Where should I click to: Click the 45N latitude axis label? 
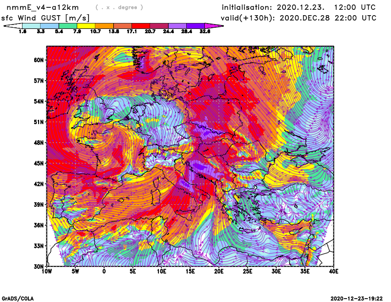(x=38, y=163)
